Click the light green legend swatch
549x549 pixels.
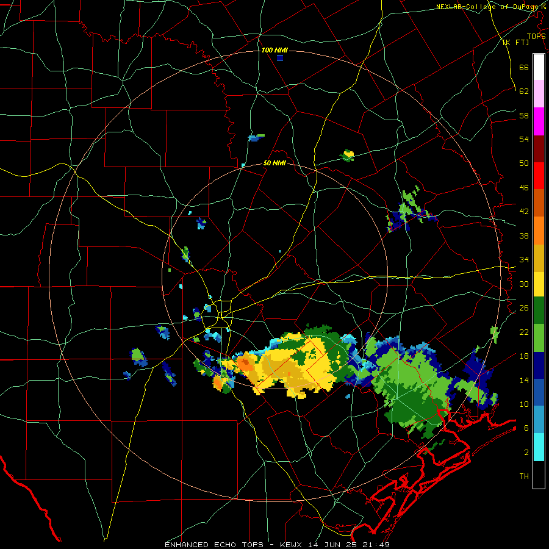pyautogui.click(x=539, y=338)
